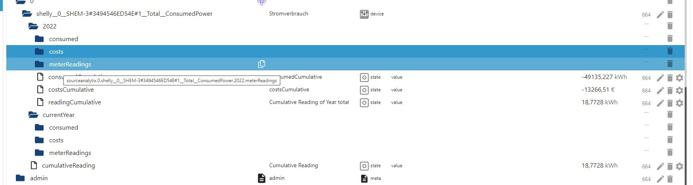Delete the currentYear meterReadings folder

670,152
